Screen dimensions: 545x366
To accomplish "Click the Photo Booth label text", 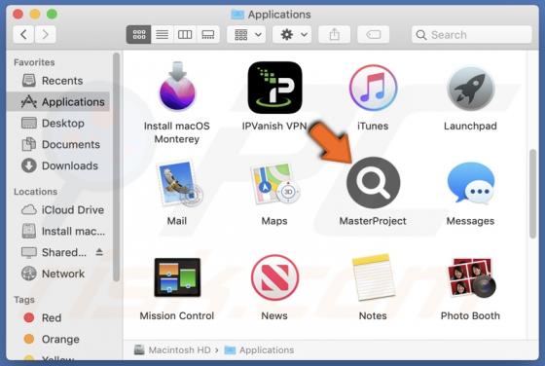I will 470,315.
